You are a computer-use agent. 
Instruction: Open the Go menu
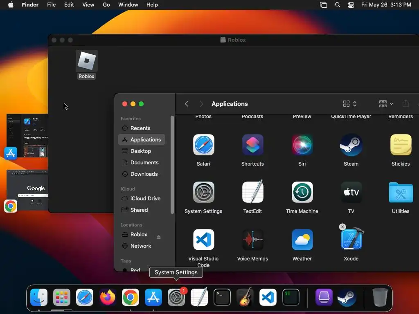106,5
